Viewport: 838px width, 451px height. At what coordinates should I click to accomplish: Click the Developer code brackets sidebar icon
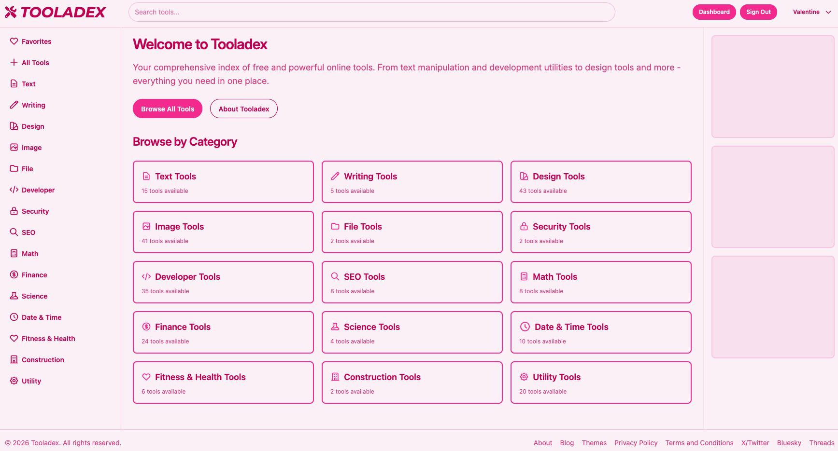click(x=14, y=190)
